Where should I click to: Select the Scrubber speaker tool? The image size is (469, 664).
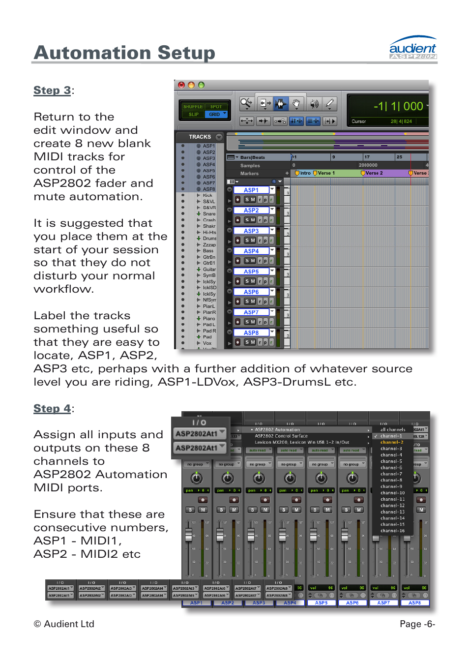315,103
